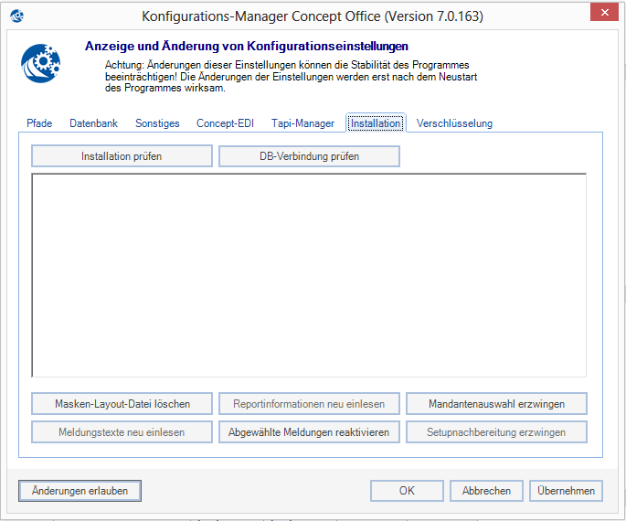Click DB-Verbindung prüfen
This screenshot has width=626, height=521.
tap(309, 156)
